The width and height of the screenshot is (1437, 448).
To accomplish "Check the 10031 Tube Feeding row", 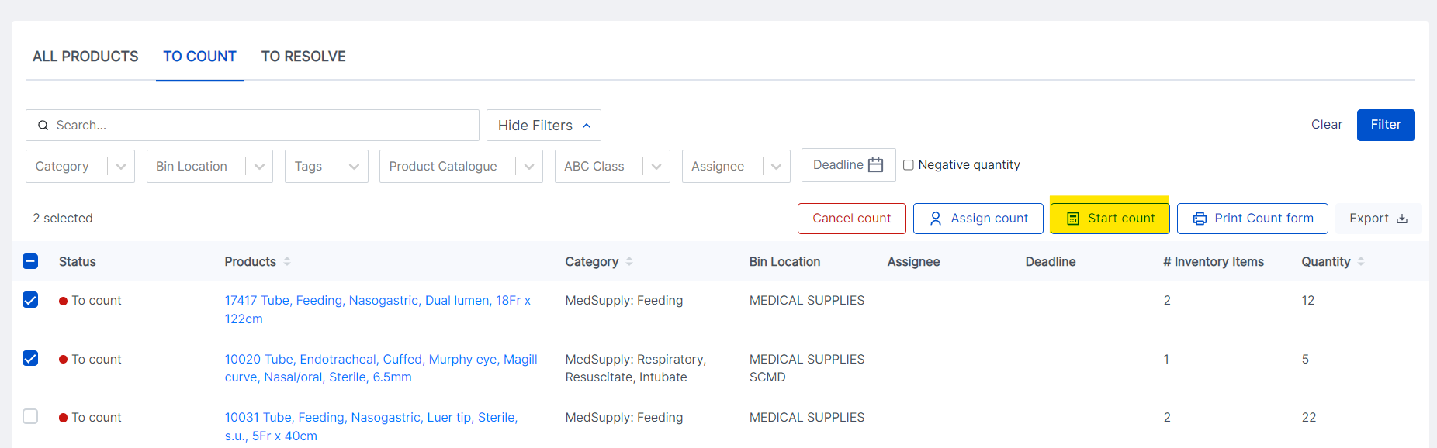I will (30, 417).
